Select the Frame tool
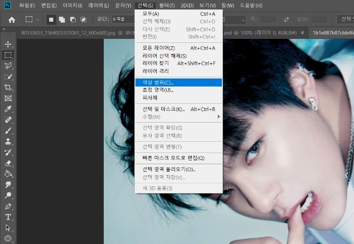Image resolution: width=354 pixels, height=244 pixels. 8,98
